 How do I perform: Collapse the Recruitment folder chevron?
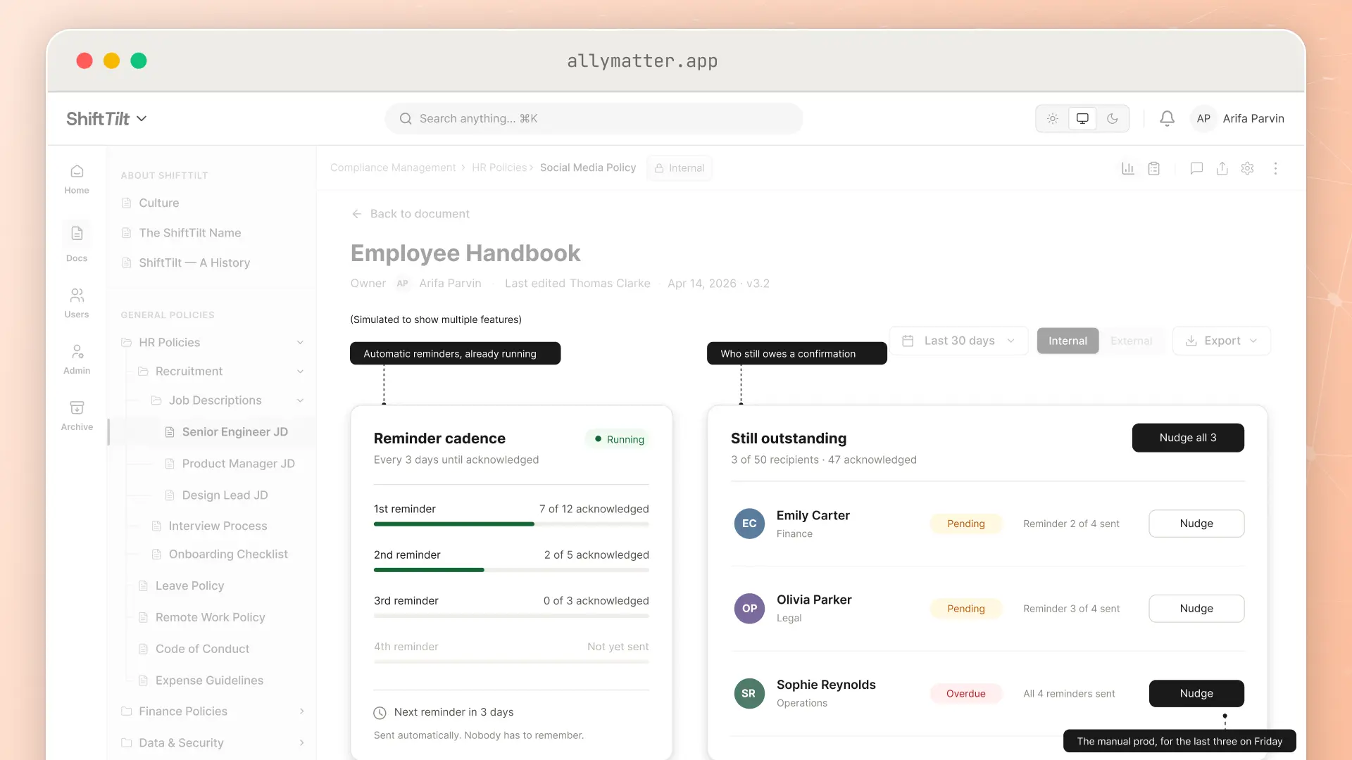click(x=300, y=372)
